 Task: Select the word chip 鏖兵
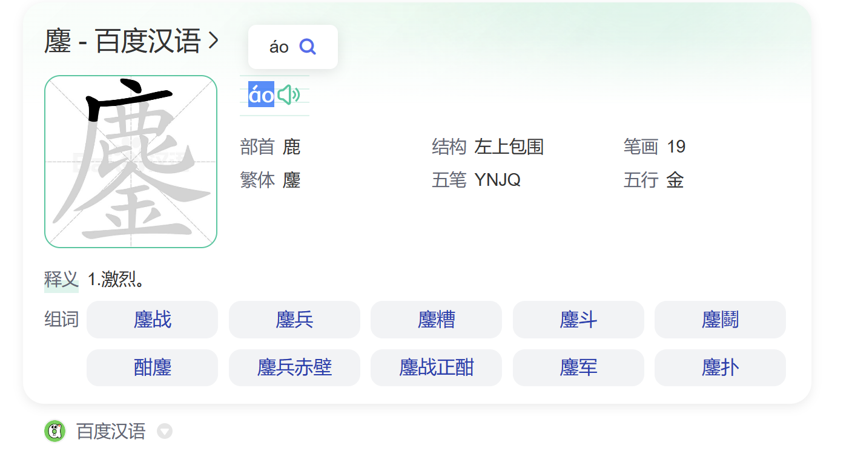pos(294,320)
